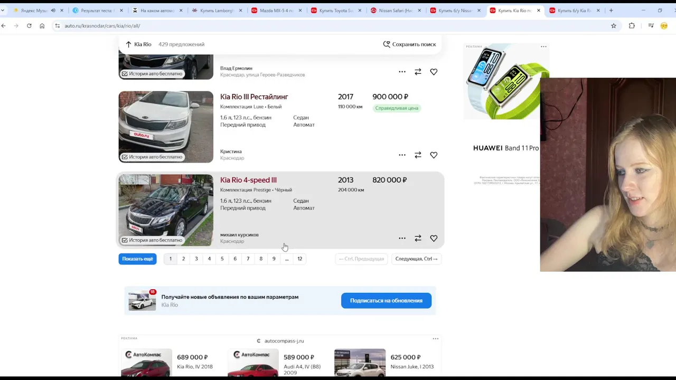This screenshot has width=676, height=380.
Task: Click seller name михаил курсиков
Action: coord(239,235)
